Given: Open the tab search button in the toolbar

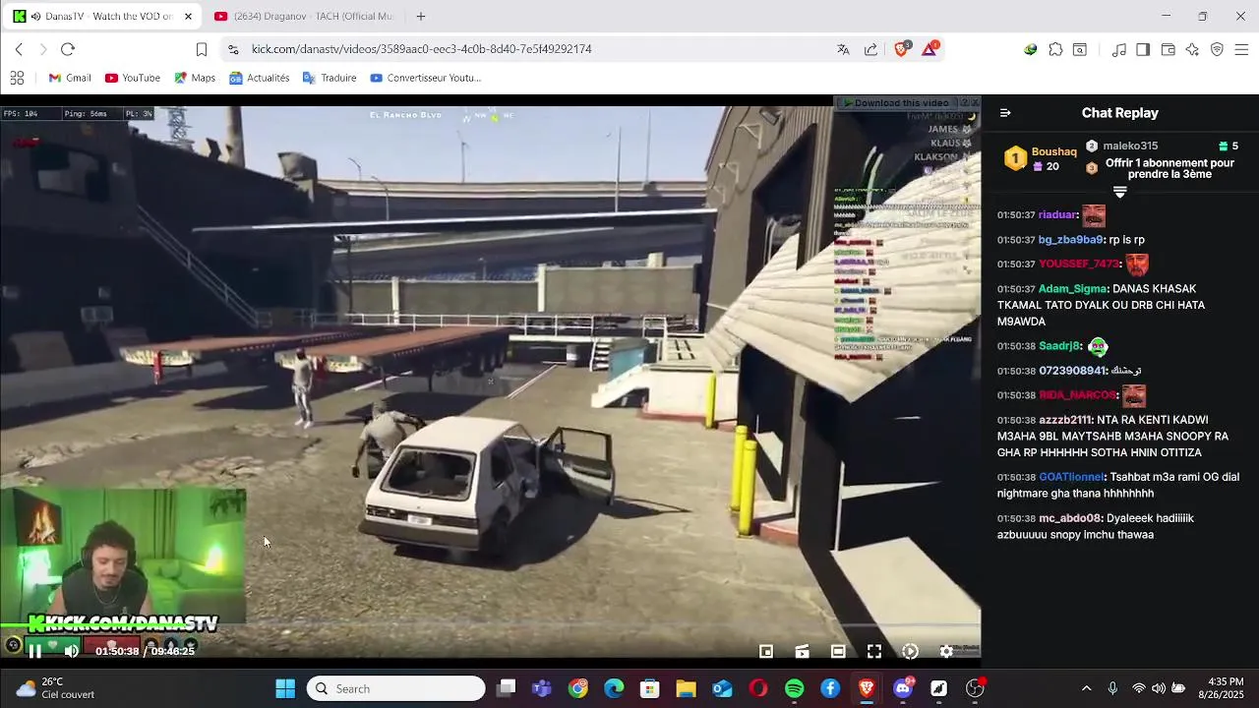Looking at the screenshot, I should [x=1080, y=49].
